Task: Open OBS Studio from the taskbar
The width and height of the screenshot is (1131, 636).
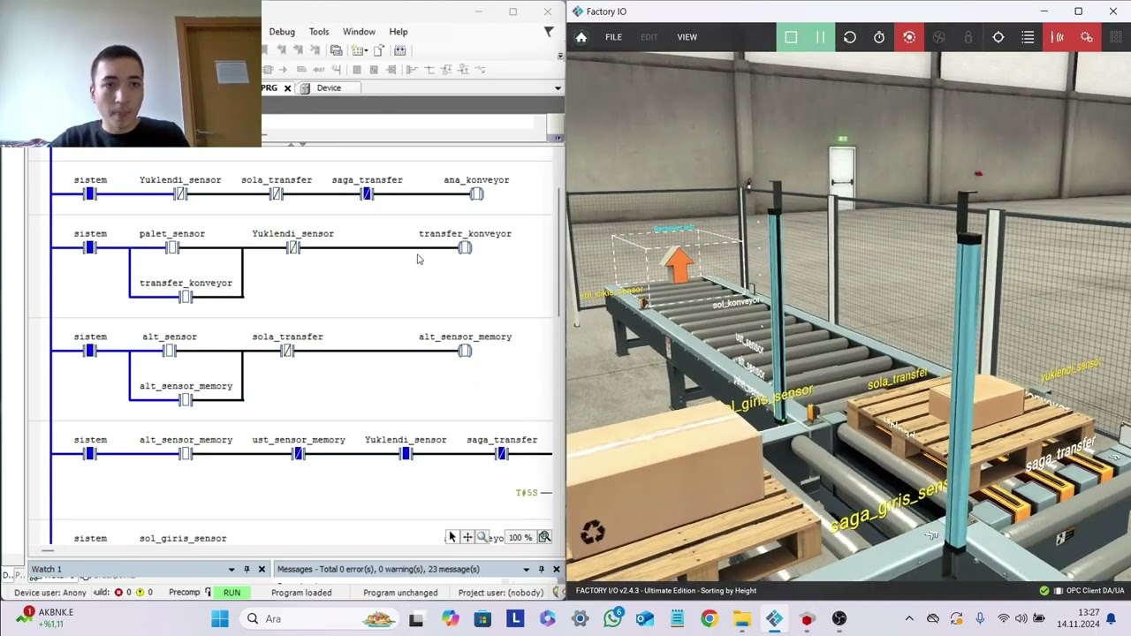Action: coord(839,619)
